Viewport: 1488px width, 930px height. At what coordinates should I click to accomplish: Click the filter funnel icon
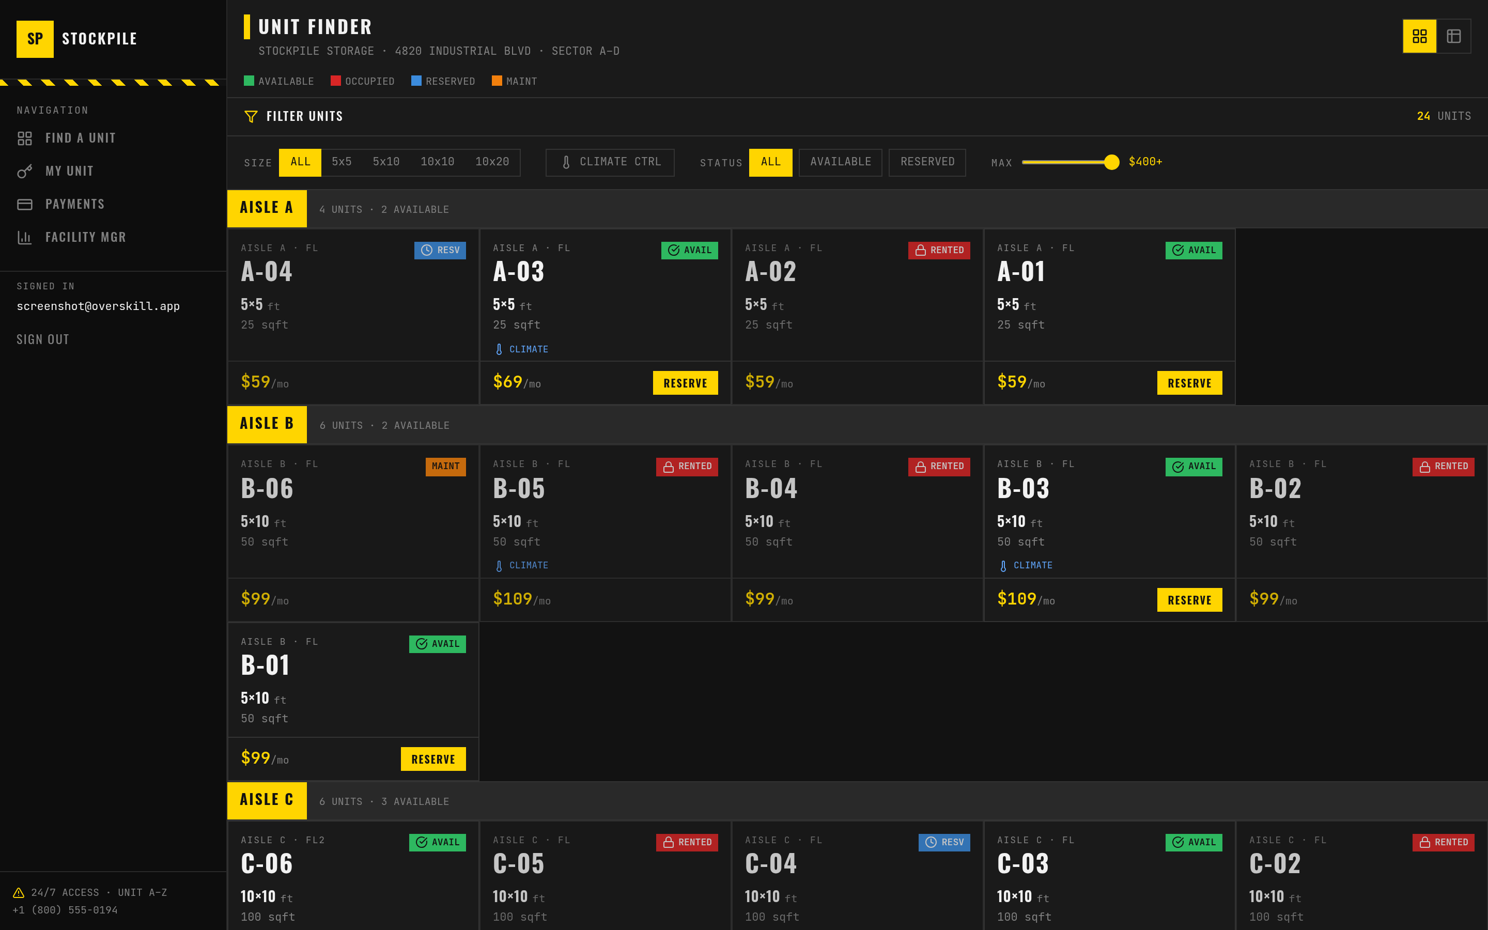251,116
